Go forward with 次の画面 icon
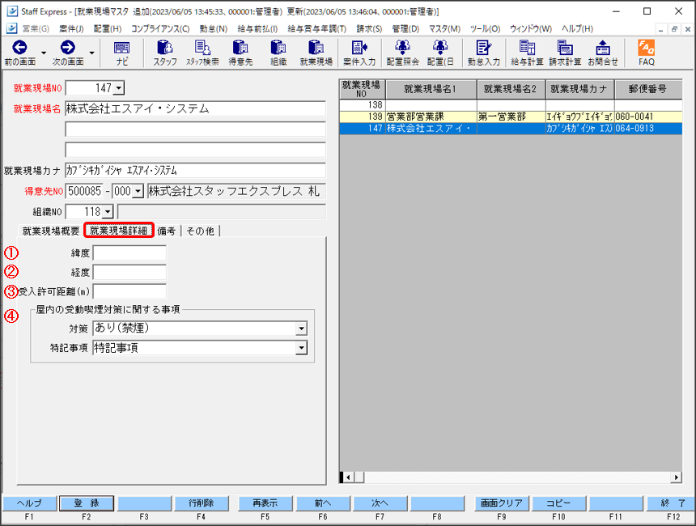The height and width of the screenshot is (526, 696). tap(67, 53)
